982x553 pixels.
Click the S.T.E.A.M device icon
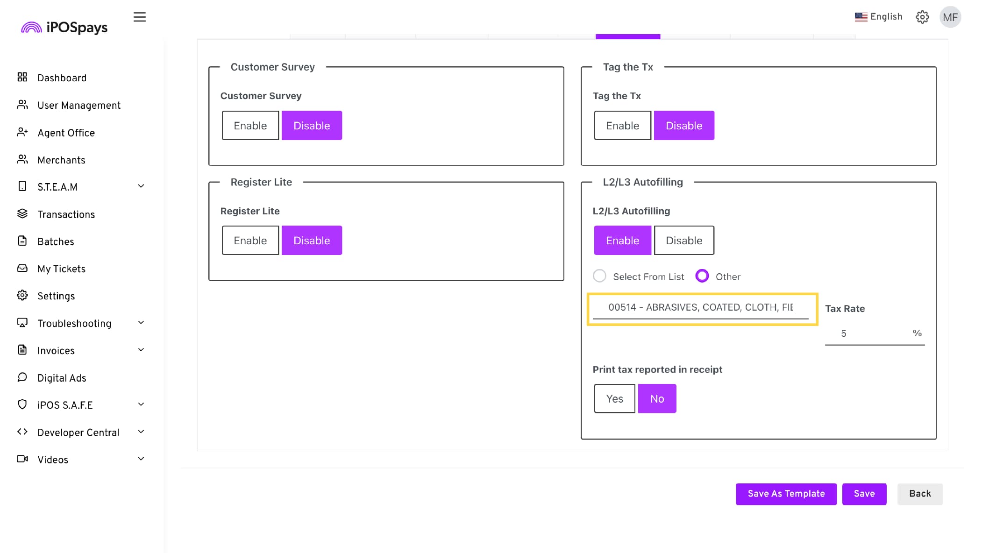tap(22, 186)
